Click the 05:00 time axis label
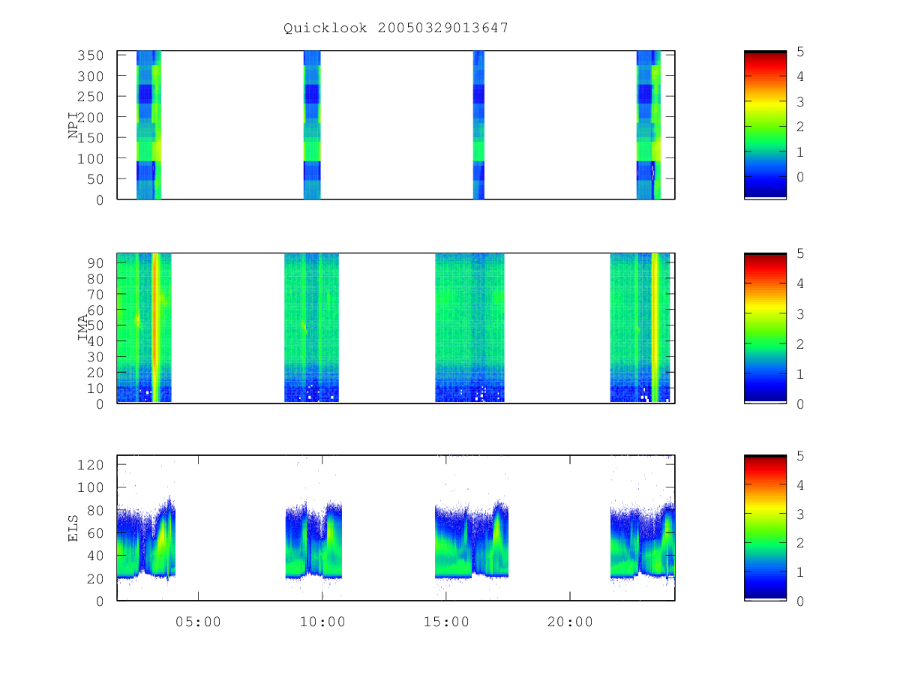Screen dimensions: 900x675 tap(198, 622)
